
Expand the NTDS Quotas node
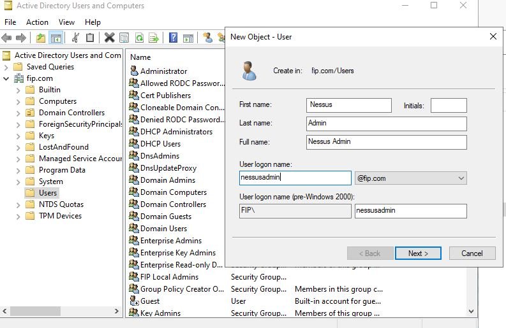click(19, 204)
